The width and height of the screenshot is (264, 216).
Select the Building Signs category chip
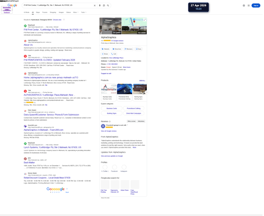111,113
